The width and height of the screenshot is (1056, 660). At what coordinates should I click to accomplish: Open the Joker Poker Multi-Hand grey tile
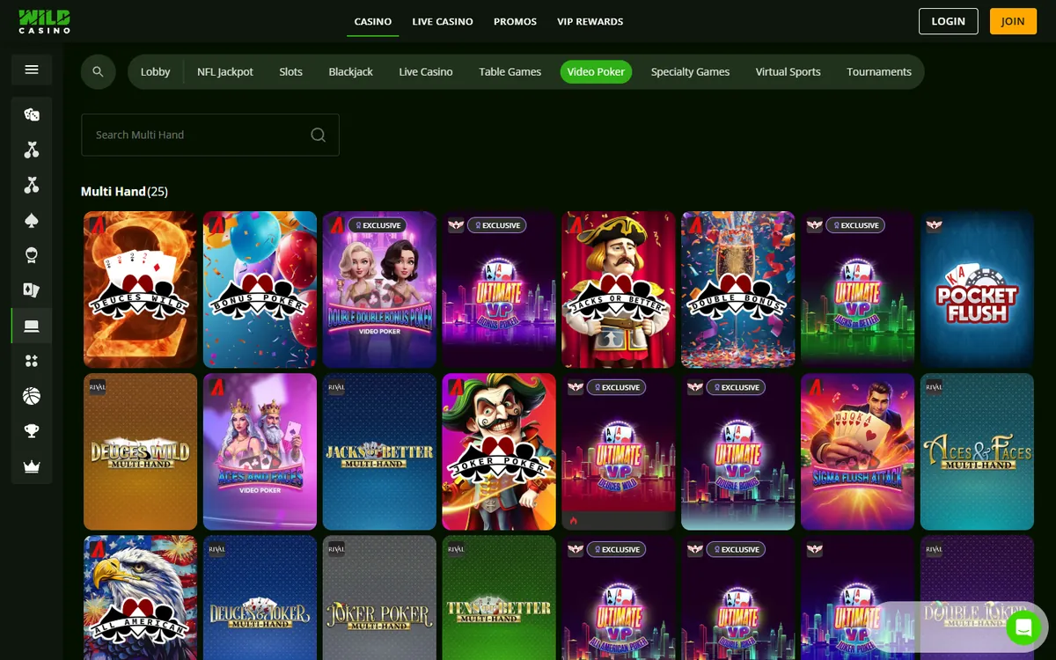(x=379, y=598)
